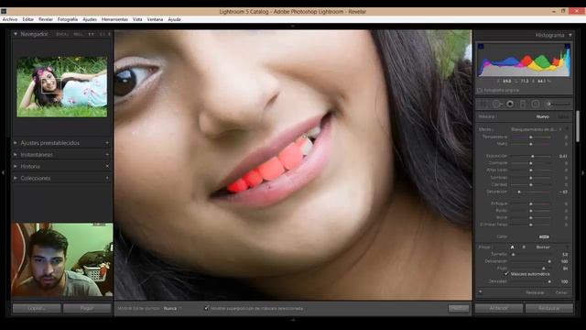Viewport: 586px width, 330px height.
Task: Select the Spot Removal tool
Action: (496, 104)
